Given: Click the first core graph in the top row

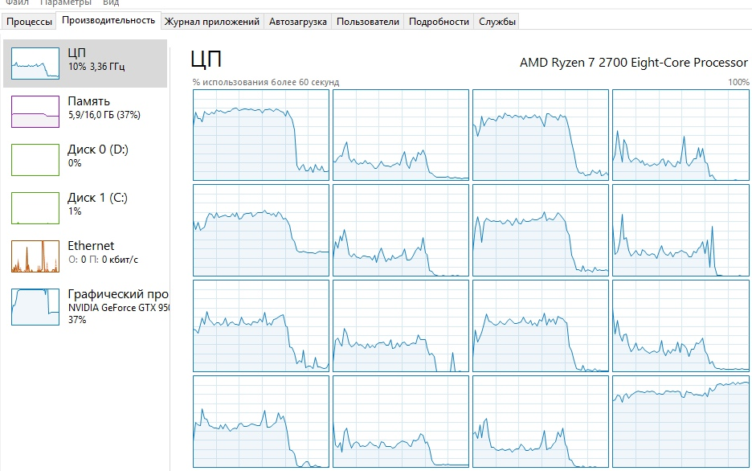Looking at the screenshot, I should click(x=261, y=134).
